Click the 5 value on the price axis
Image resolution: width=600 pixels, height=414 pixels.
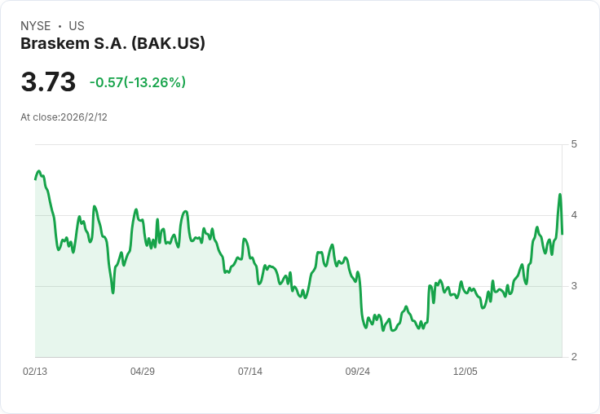coord(574,144)
